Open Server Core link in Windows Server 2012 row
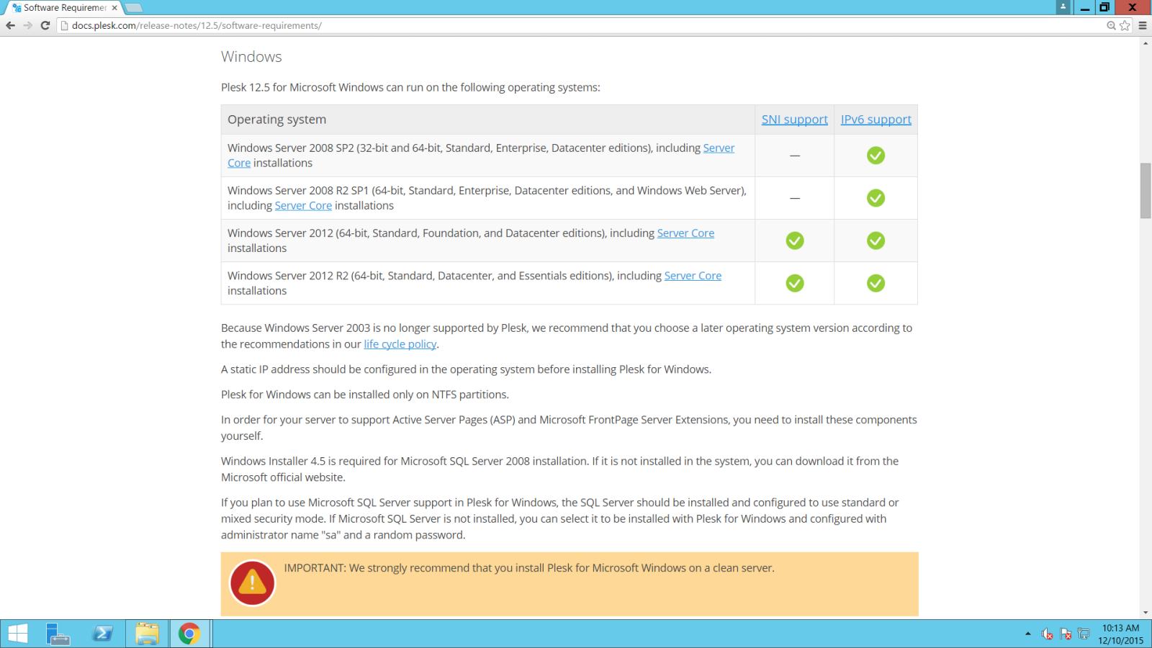 click(x=685, y=233)
